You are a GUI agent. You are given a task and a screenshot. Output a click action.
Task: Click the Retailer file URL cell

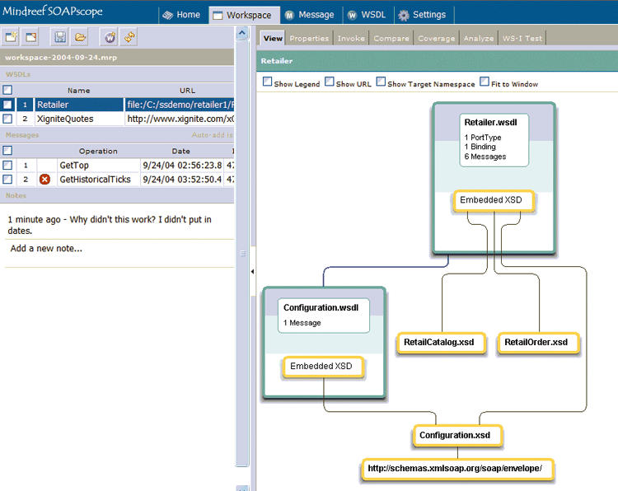coord(180,105)
